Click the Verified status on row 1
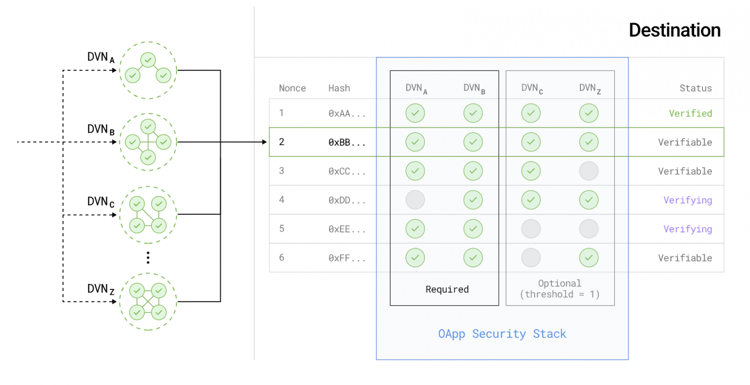750x385 pixels. [x=690, y=113]
